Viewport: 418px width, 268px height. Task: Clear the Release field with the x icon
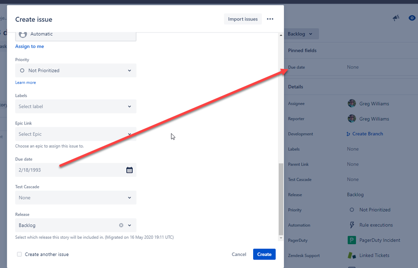121,225
